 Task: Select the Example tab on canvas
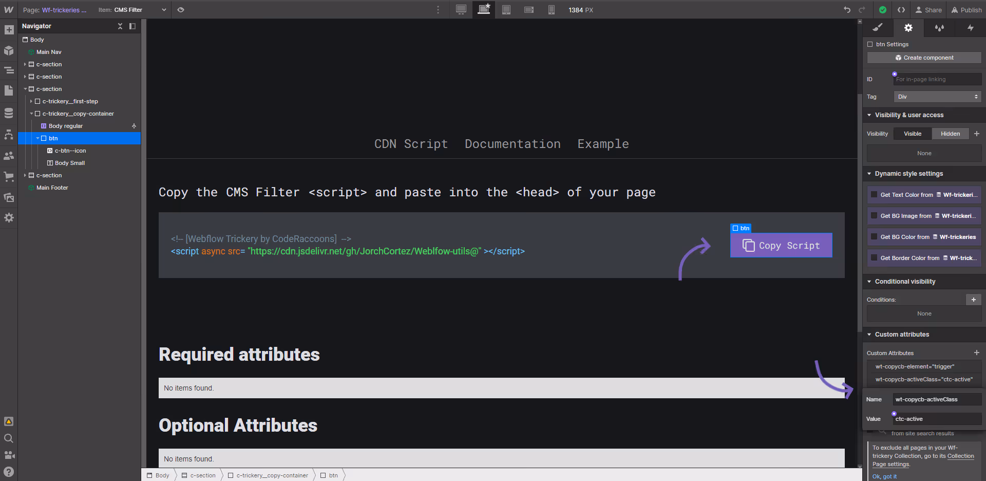pyautogui.click(x=603, y=144)
